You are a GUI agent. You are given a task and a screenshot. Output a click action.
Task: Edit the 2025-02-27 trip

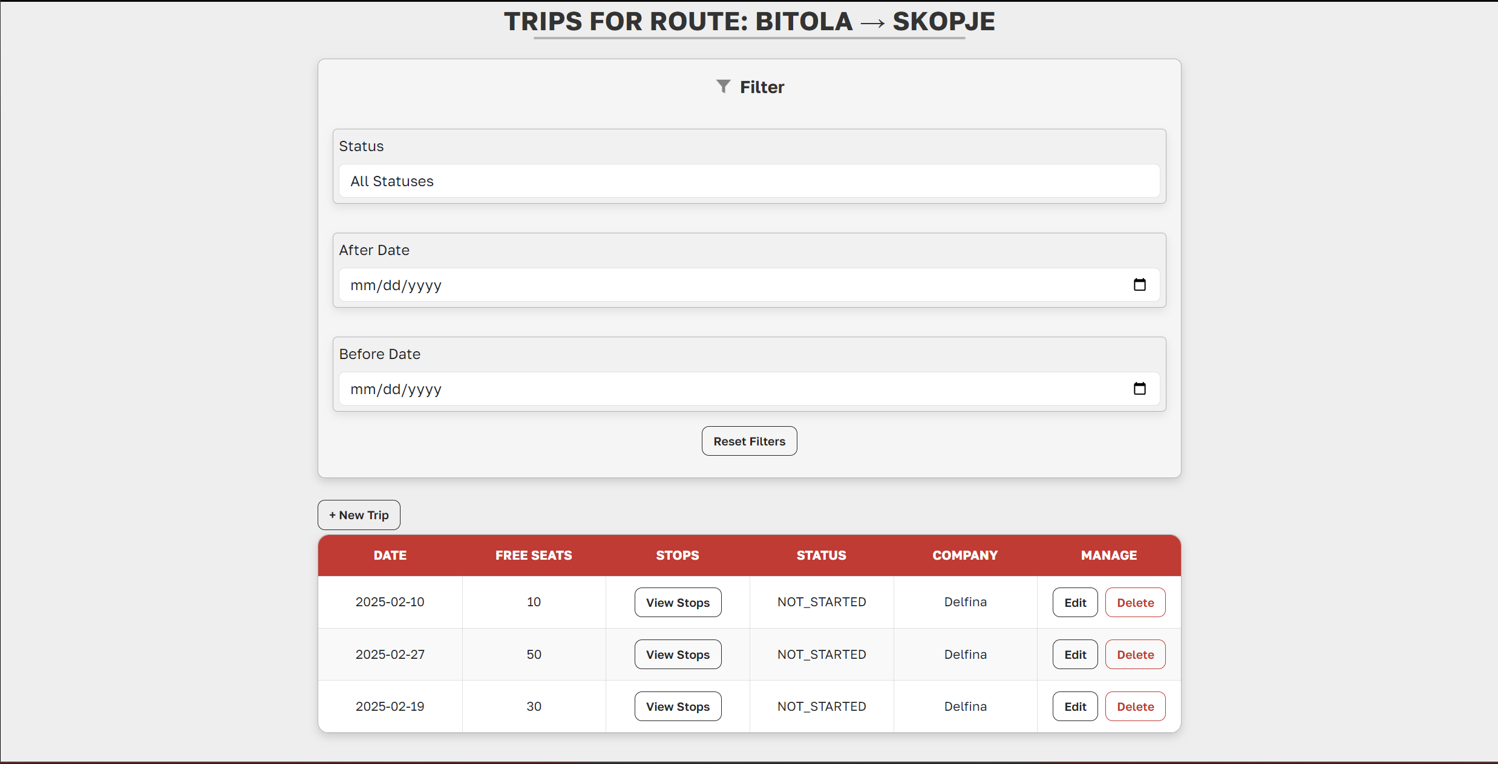click(x=1075, y=655)
